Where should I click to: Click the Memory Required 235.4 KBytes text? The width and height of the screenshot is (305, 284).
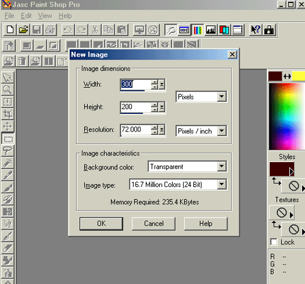pos(155,202)
